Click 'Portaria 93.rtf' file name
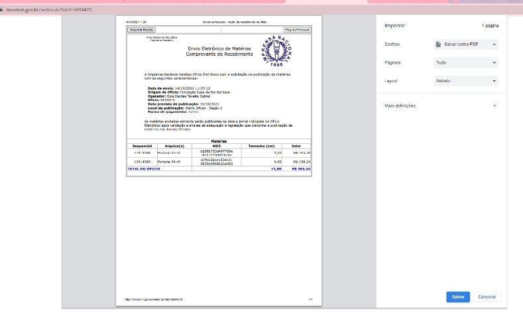Viewport: 523px width, 317px height. [x=169, y=153]
